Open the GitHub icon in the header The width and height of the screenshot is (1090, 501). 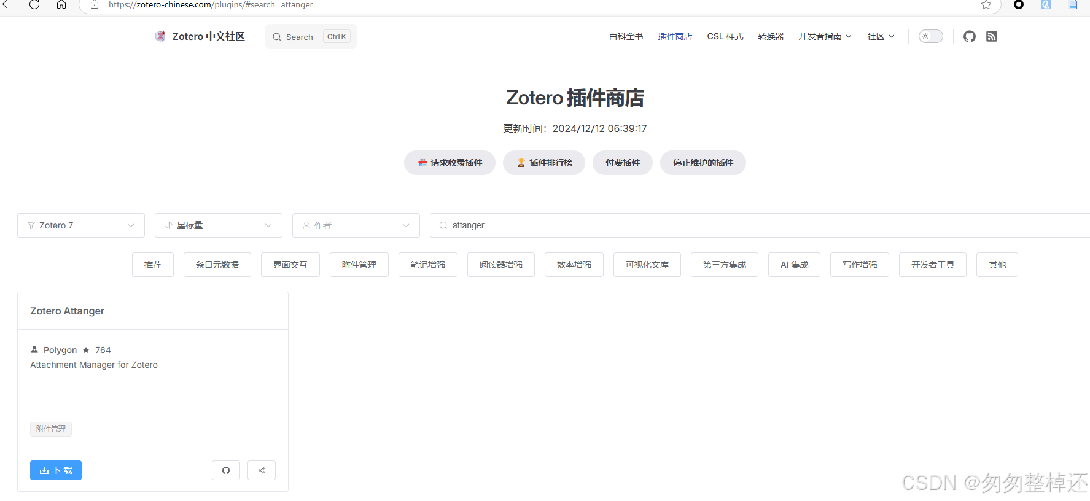[970, 36]
